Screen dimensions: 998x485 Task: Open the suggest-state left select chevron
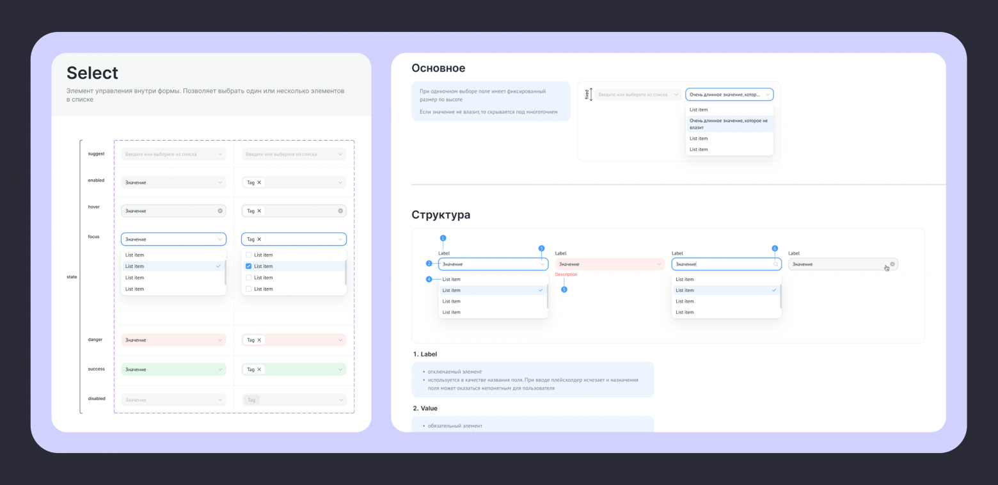(x=220, y=154)
